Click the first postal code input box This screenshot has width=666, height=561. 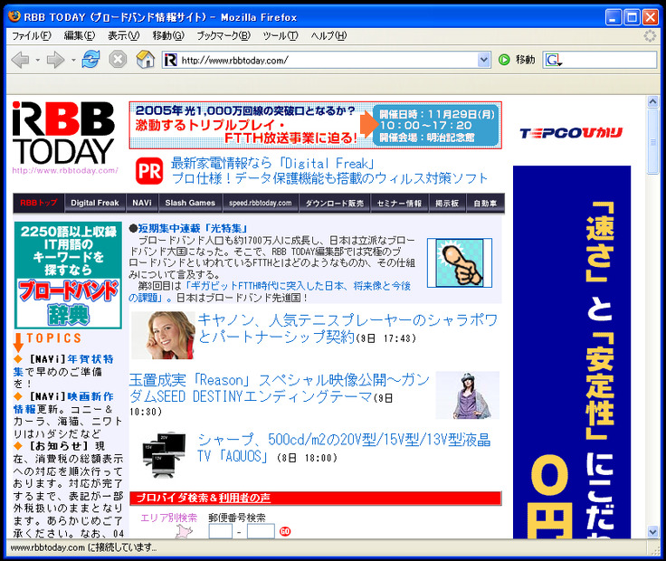pos(221,531)
